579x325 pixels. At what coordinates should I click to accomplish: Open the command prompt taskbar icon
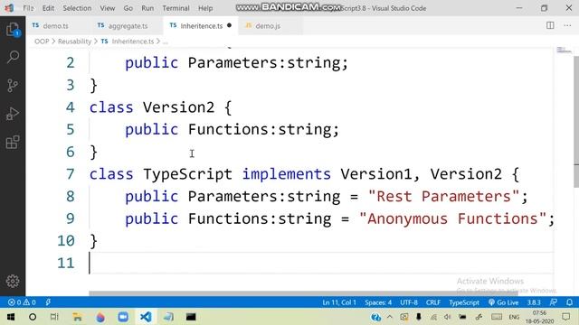click(191, 317)
